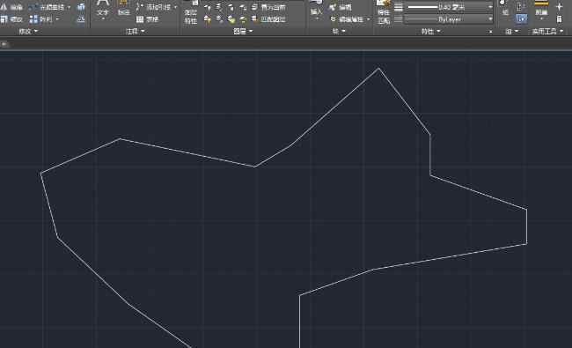Click Edit Attributes (编辑属性) tool

click(347, 19)
